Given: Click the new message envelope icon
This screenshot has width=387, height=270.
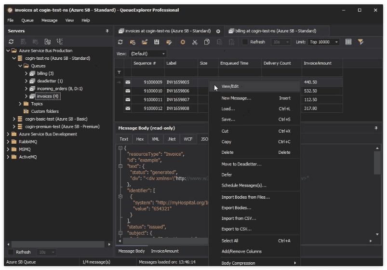Looking at the screenshot, I should (x=133, y=42).
